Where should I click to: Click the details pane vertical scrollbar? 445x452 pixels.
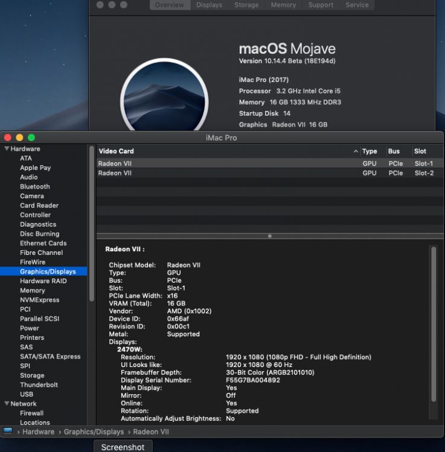pyautogui.click(x=434, y=324)
